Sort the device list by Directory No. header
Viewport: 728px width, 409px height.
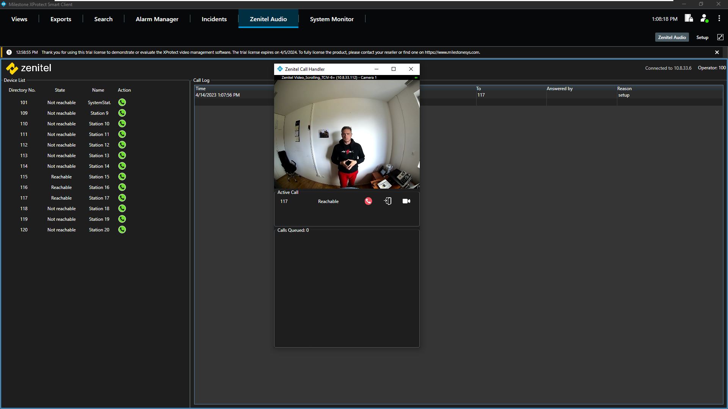22,90
